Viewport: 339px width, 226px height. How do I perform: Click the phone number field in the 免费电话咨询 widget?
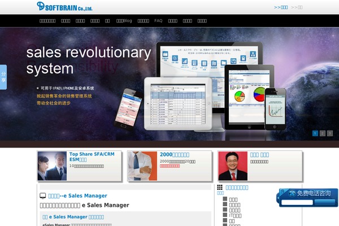(x=297, y=202)
